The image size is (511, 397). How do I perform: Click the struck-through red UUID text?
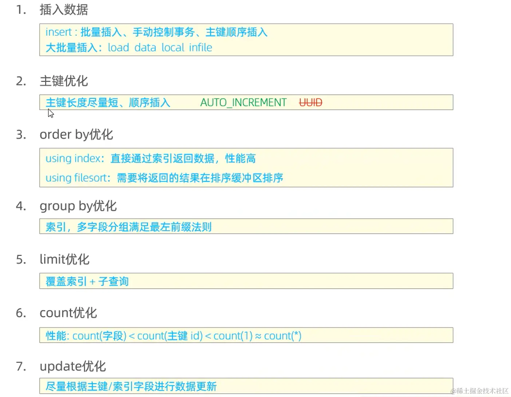(x=311, y=102)
